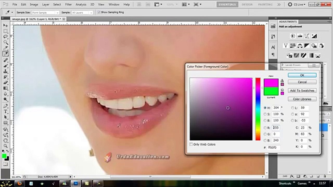
Task: Open the Image menu
Action: (34, 4)
